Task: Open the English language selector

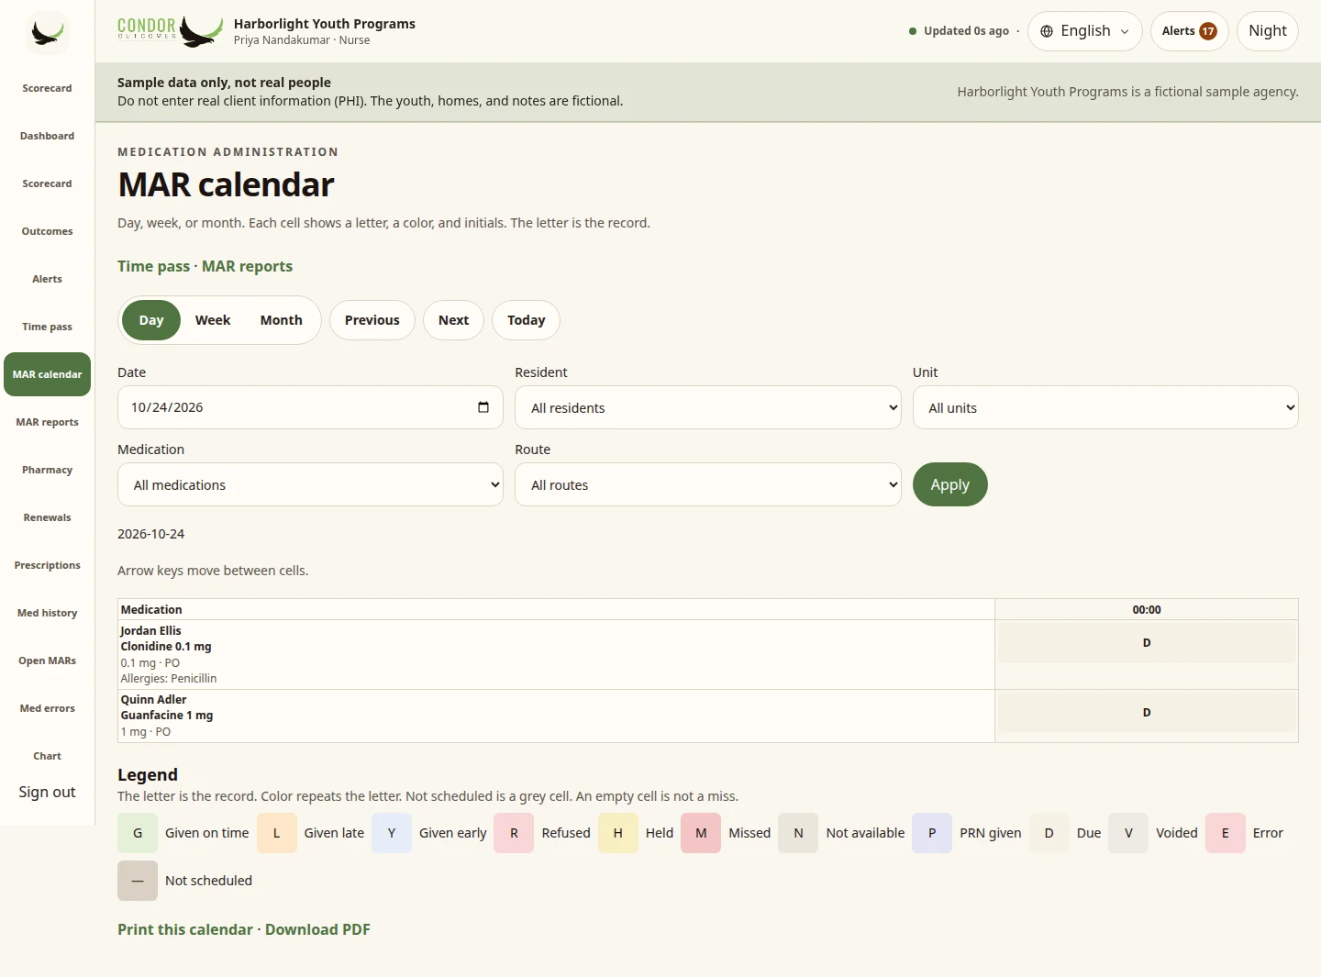Action: click(x=1084, y=31)
